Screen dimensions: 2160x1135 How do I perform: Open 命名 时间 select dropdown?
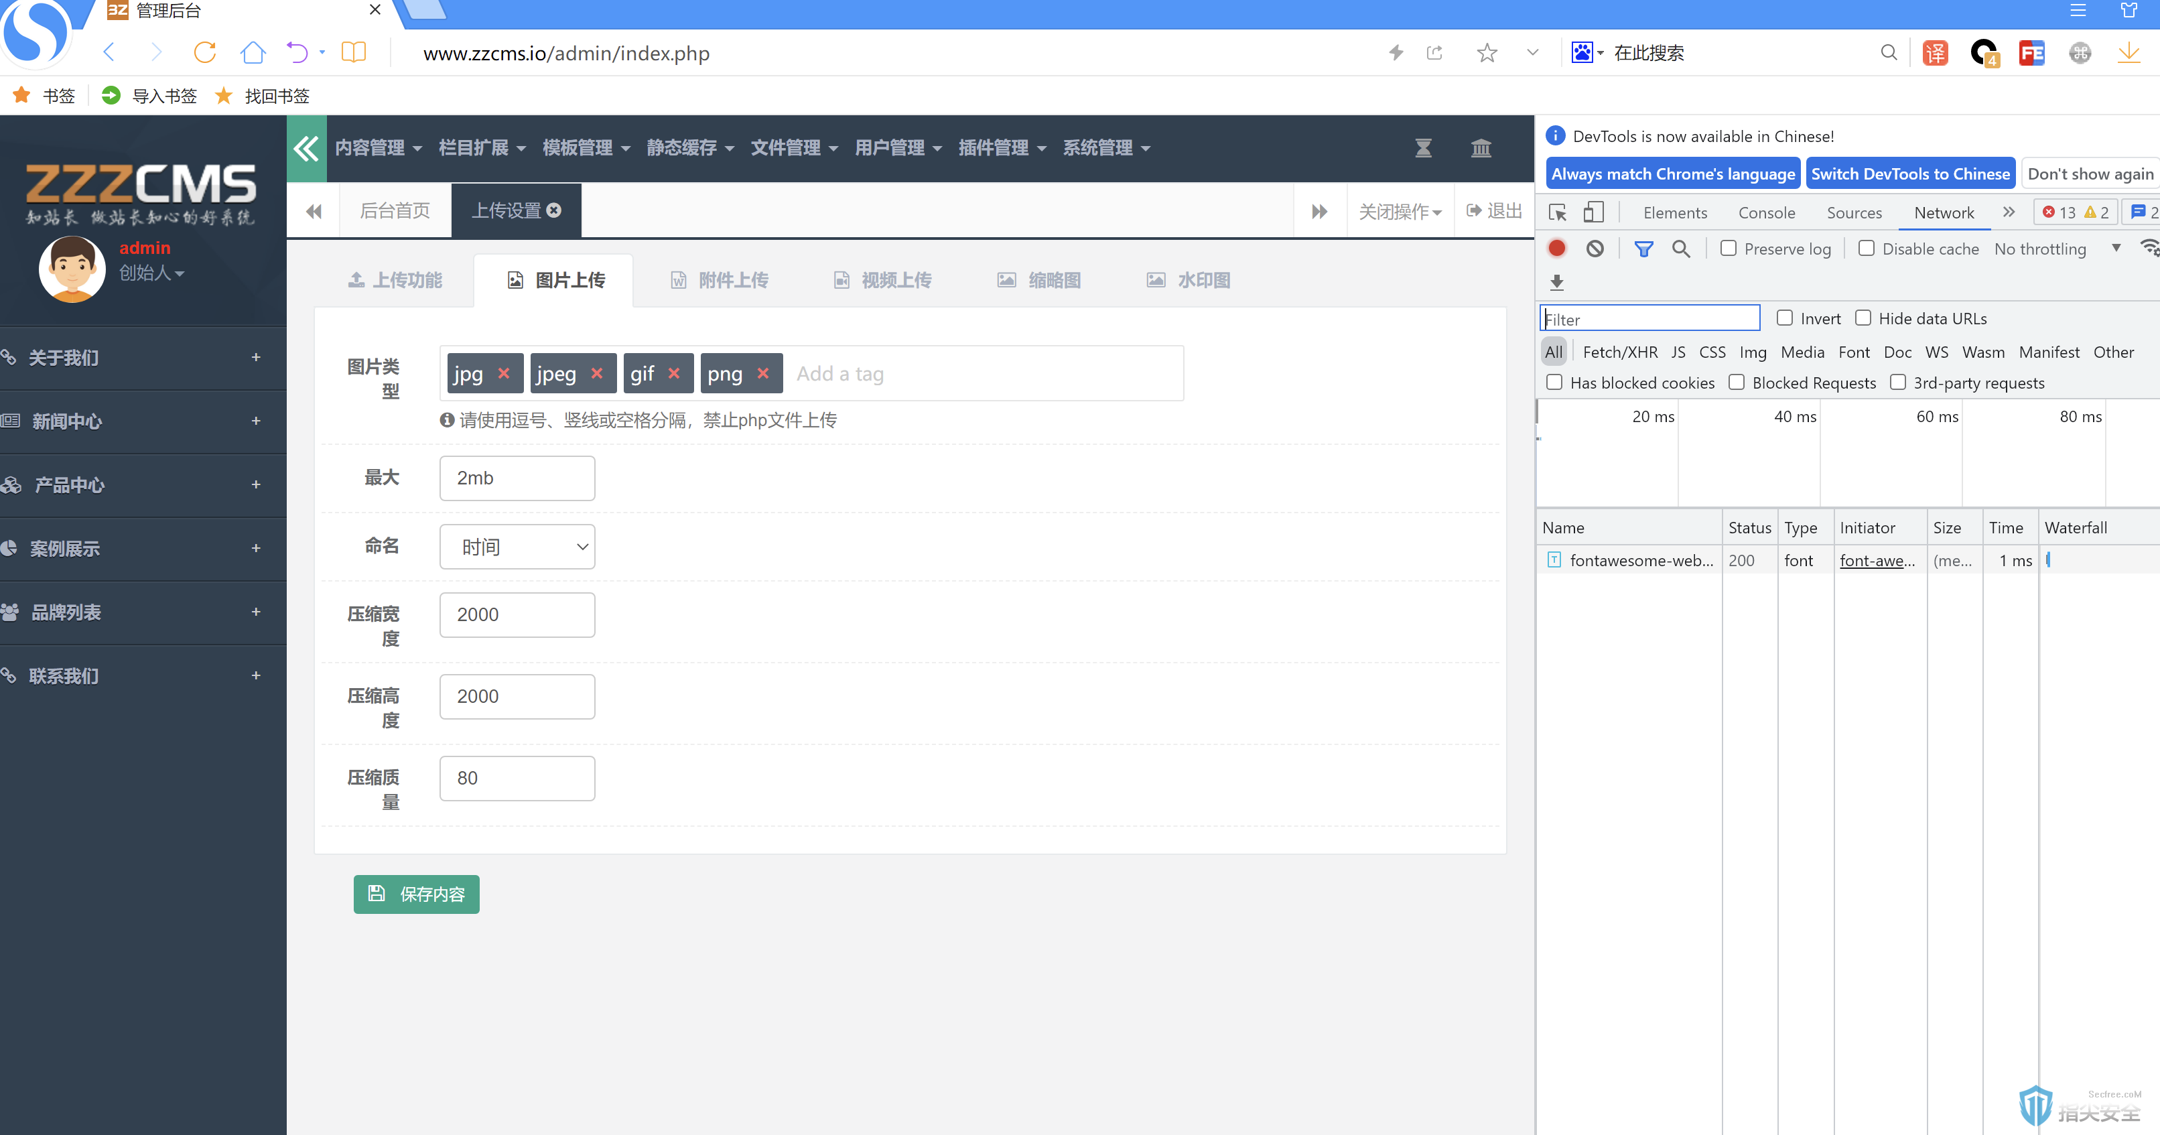point(517,547)
